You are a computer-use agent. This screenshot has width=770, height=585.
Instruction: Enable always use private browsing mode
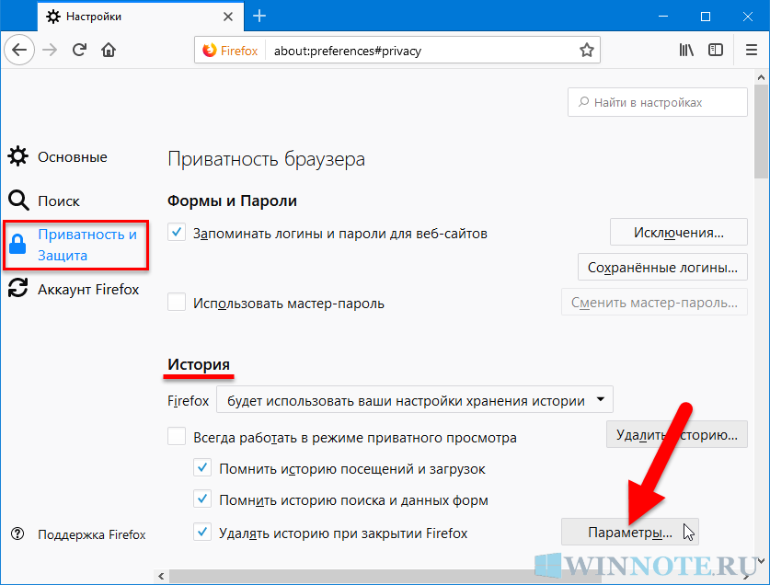178,437
